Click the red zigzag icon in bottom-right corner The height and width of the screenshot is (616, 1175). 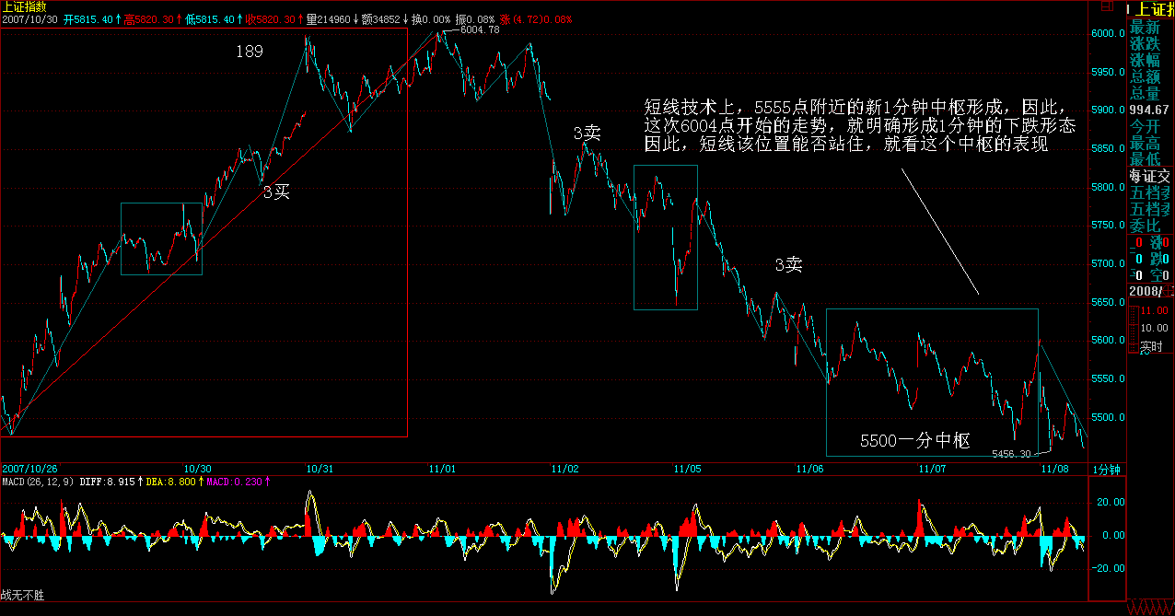point(1150,609)
